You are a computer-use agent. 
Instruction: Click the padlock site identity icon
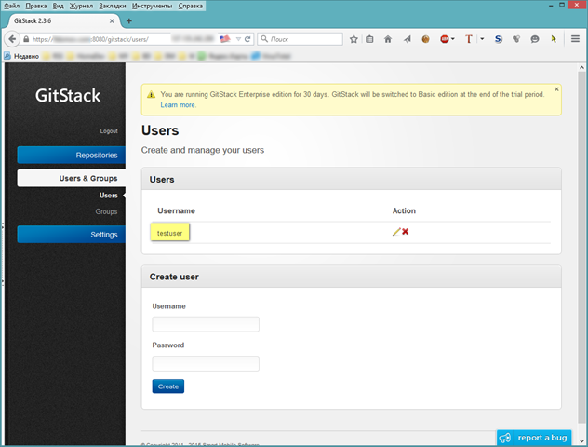(26, 39)
